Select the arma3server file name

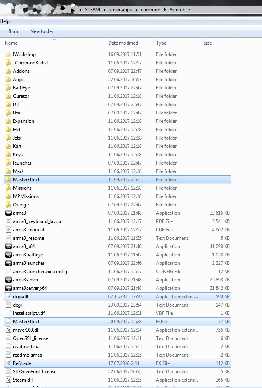(26, 280)
